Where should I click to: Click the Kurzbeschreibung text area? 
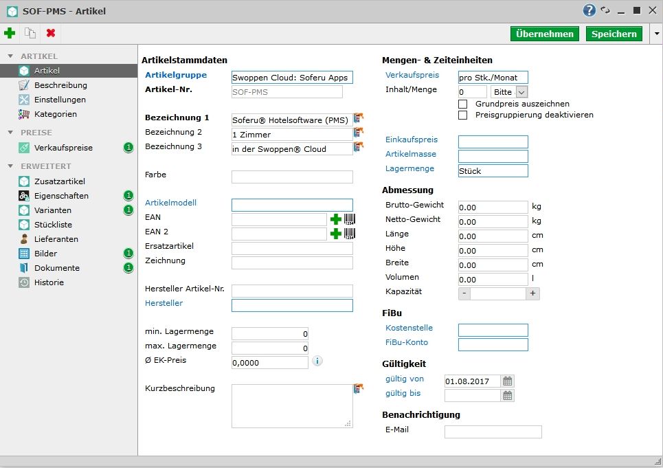[x=292, y=406]
